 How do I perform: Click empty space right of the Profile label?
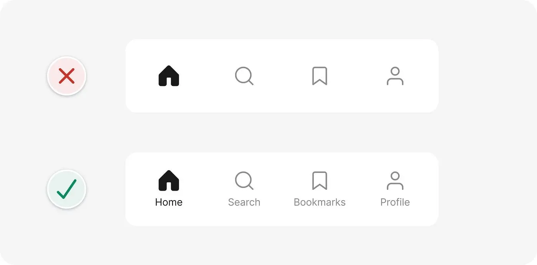click(424, 202)
